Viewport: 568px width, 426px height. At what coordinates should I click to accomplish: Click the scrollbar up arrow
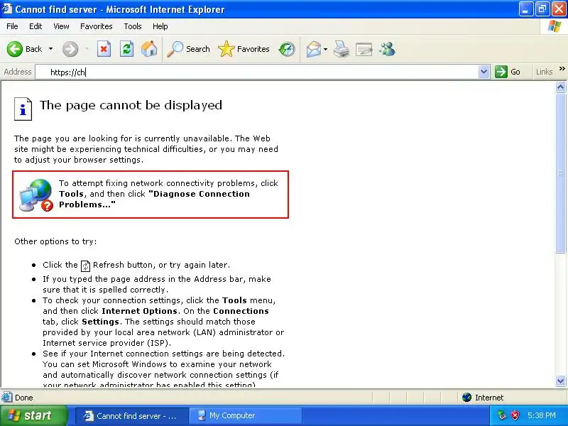pos(560,87)
